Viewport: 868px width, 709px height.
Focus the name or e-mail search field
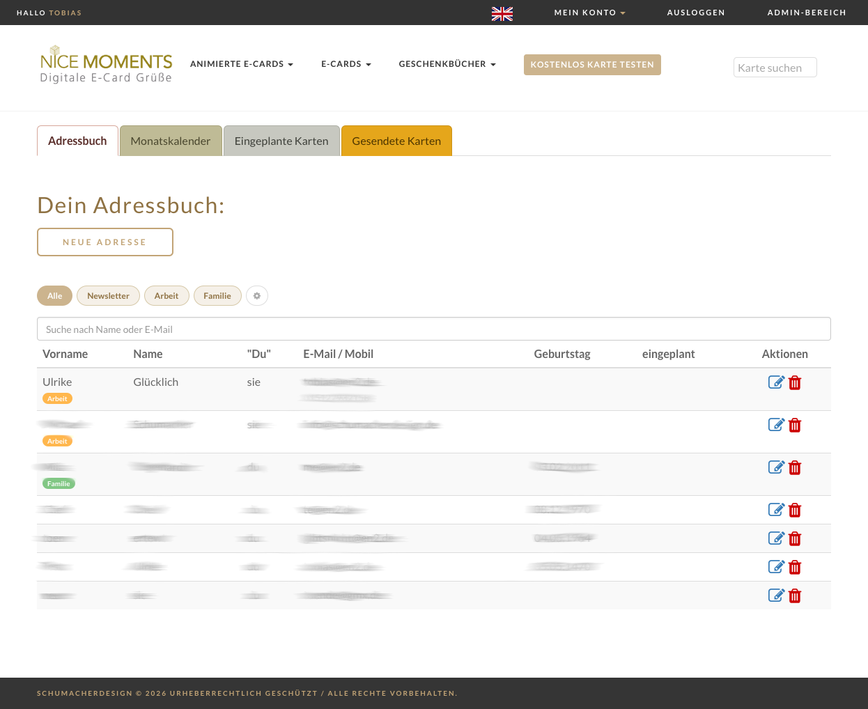point(434,329)
